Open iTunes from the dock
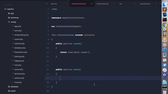 pos(165,70)
